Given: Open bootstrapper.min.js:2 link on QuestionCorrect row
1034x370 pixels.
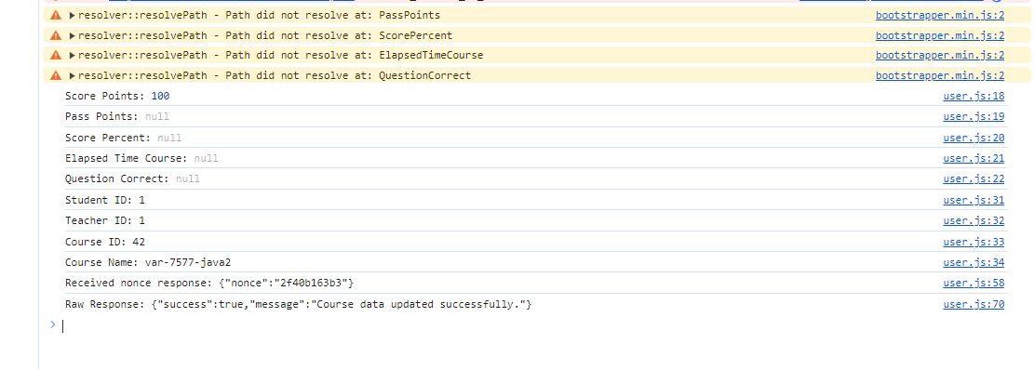Looking at the screenshot, I should 940,75.
